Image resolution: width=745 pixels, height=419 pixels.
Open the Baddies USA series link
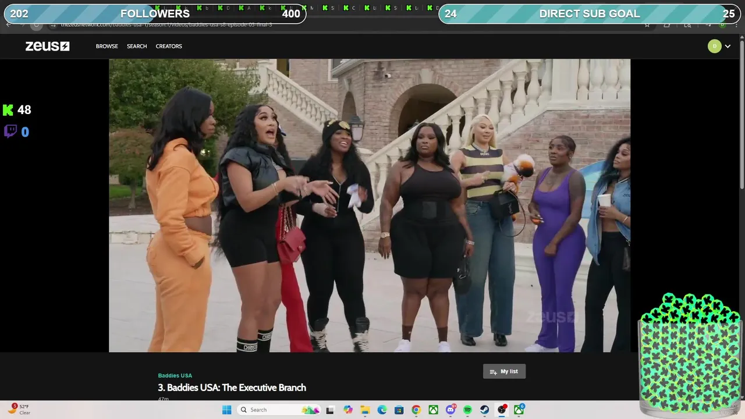[x=175, y=375]
